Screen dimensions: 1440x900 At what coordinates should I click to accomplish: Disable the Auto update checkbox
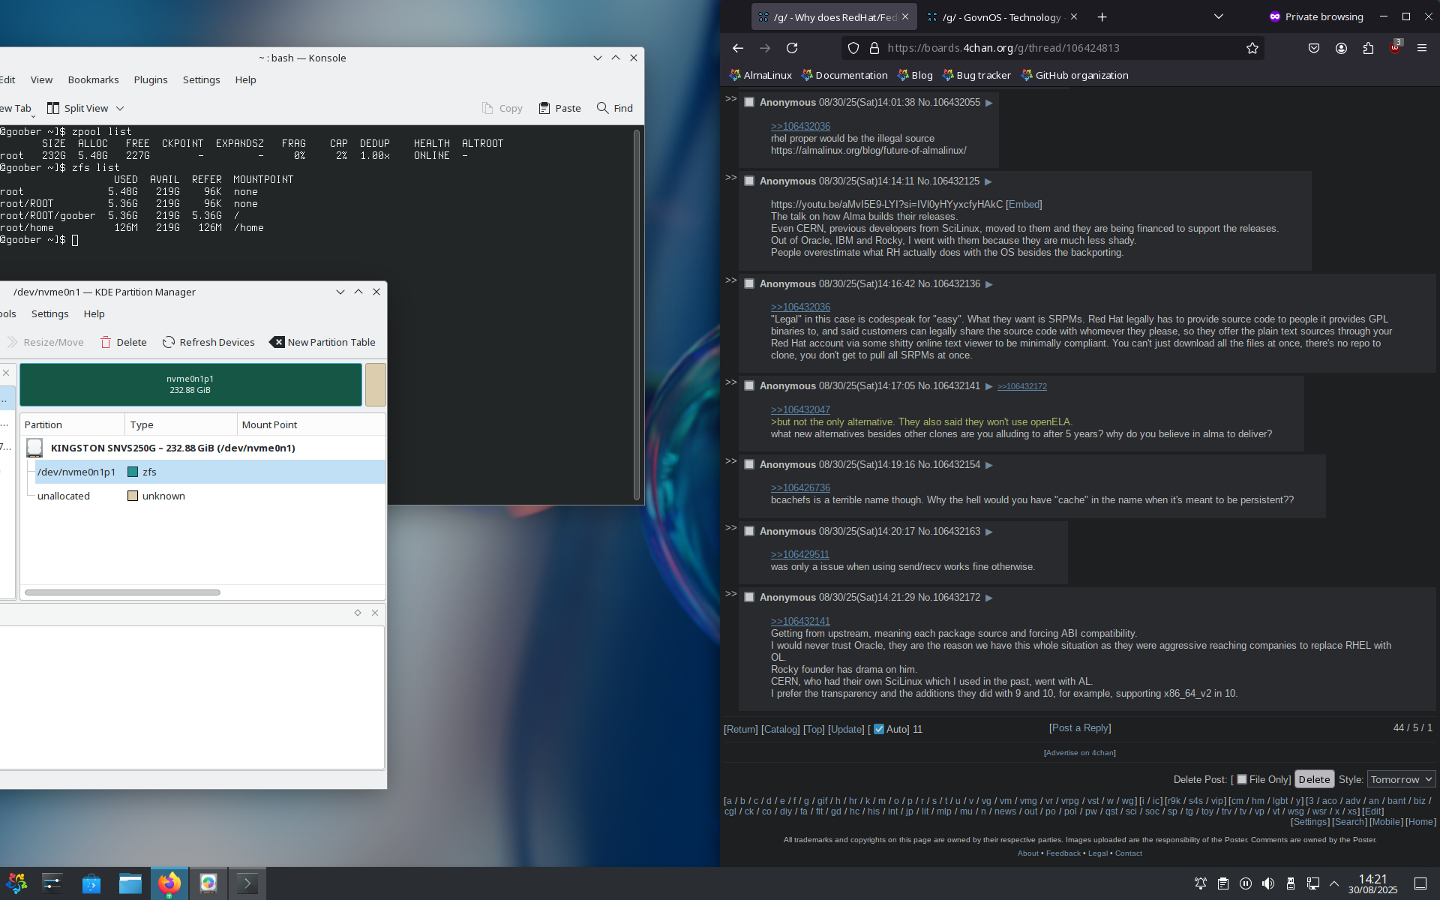click(879, 729)
